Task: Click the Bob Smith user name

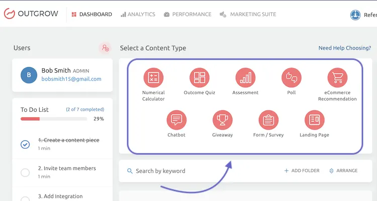Action: tap(56, 71)
